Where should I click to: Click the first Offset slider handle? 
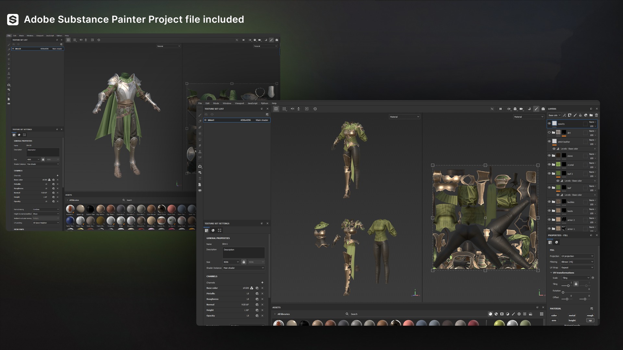pyautogui.click(x=567, y=299)
